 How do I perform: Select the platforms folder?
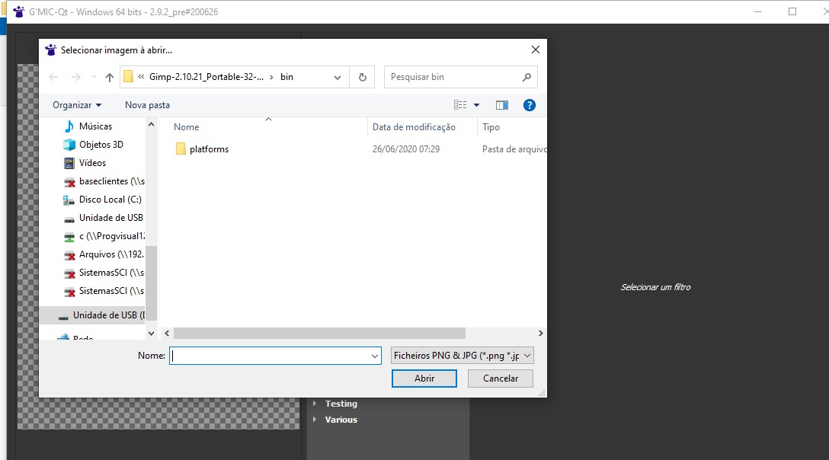coord(209,149)
